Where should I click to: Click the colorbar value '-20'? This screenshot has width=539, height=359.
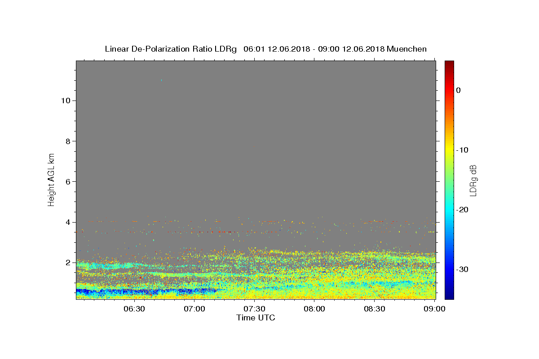pos(462,210)
